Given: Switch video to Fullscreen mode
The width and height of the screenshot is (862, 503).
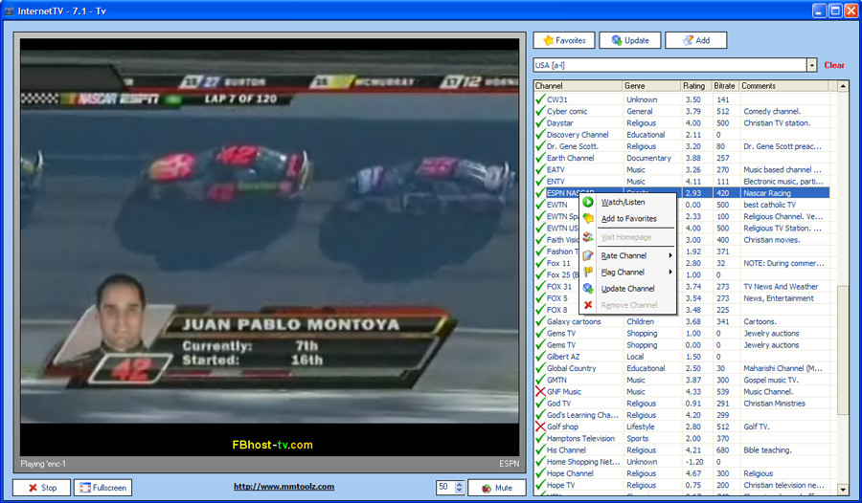Looking at the screenshot, I should [102, 488].
